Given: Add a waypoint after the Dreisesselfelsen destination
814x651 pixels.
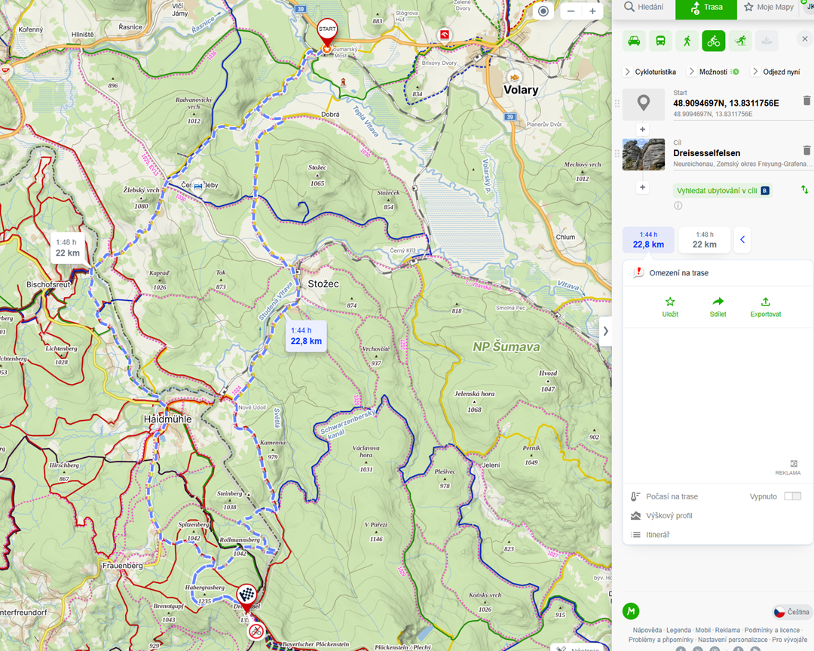Looking at the screenshot, I should click(643, 187).
